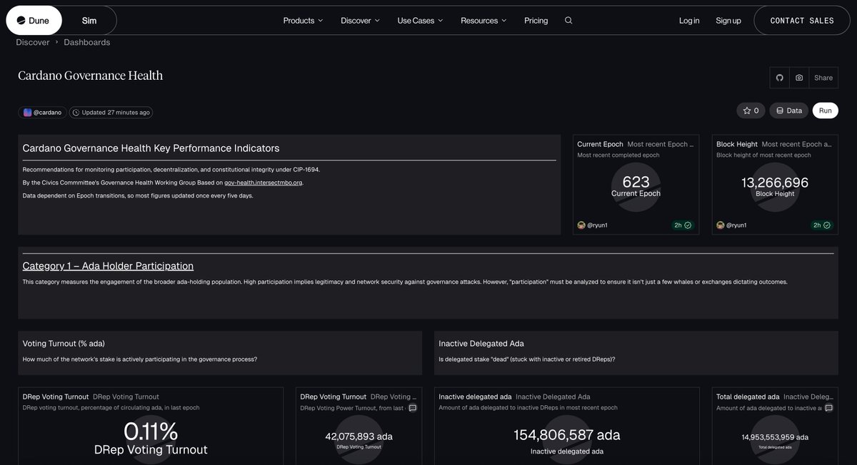Select the Voting Turnout (% ada) heading
857x465 pixels.
pyautogui.click(x=64, y=344)
